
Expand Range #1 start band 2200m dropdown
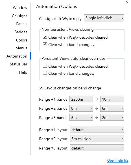tap(81, 99)
